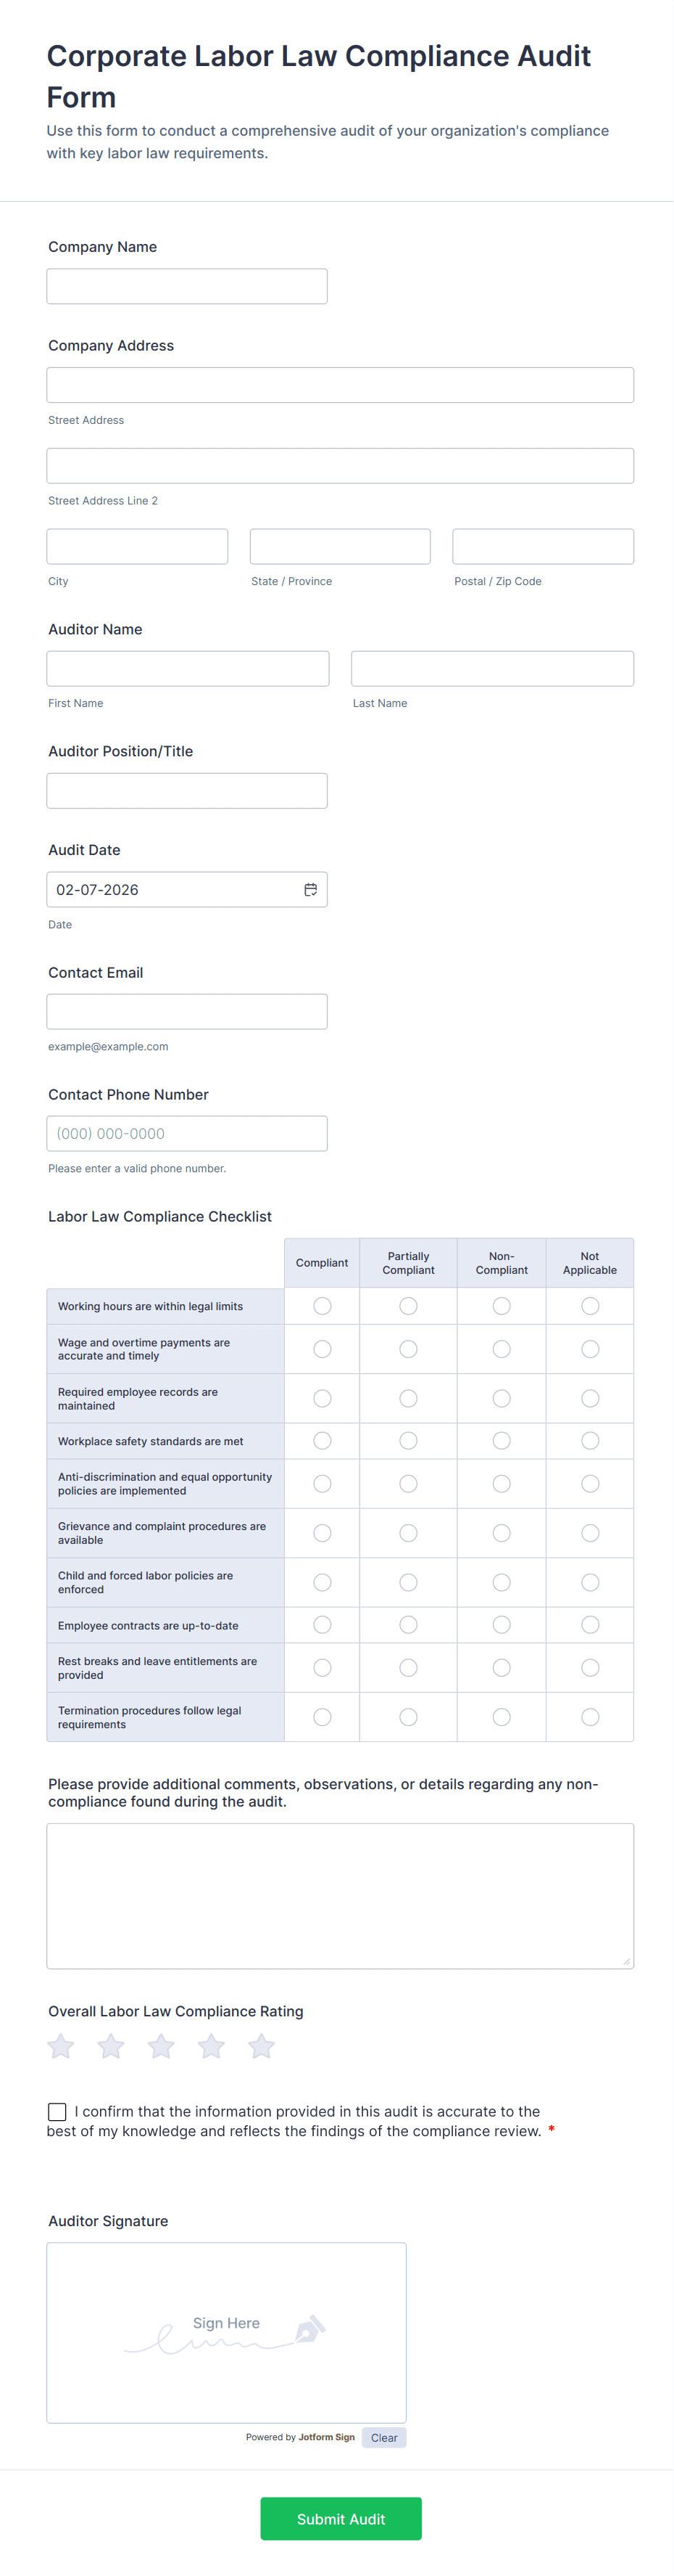674x2576 pixels.
Task: Click the Contact Phone Number field
Action: (x=187, y=1133)
